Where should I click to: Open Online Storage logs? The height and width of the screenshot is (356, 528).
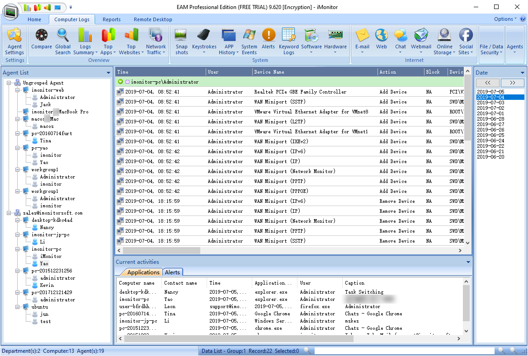click(x=444, y=42)
